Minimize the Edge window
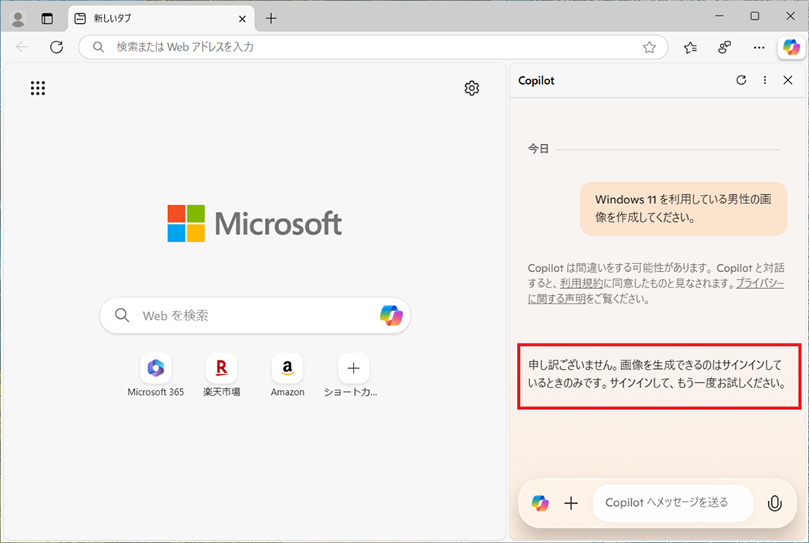Viewport: 809px width, 543px height. point(719,16)
